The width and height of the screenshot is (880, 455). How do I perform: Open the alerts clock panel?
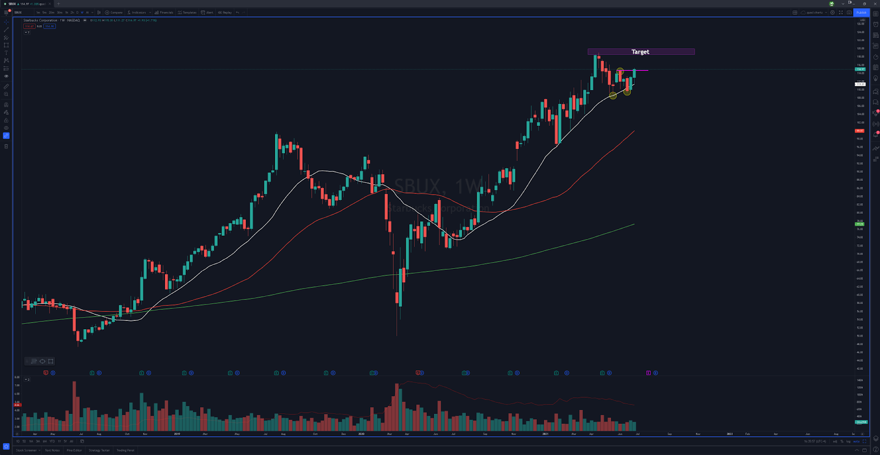876,24
